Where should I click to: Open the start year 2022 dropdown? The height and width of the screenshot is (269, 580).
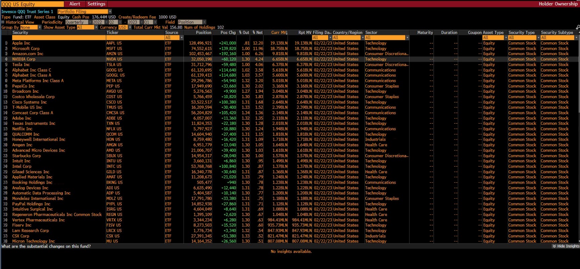100,22
